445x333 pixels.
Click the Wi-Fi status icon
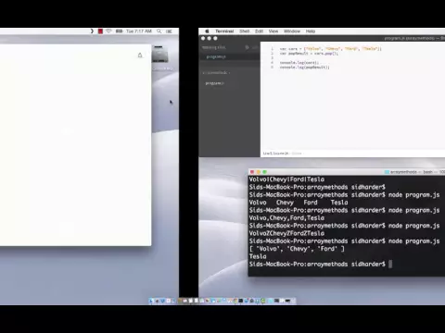pos(108,31)
